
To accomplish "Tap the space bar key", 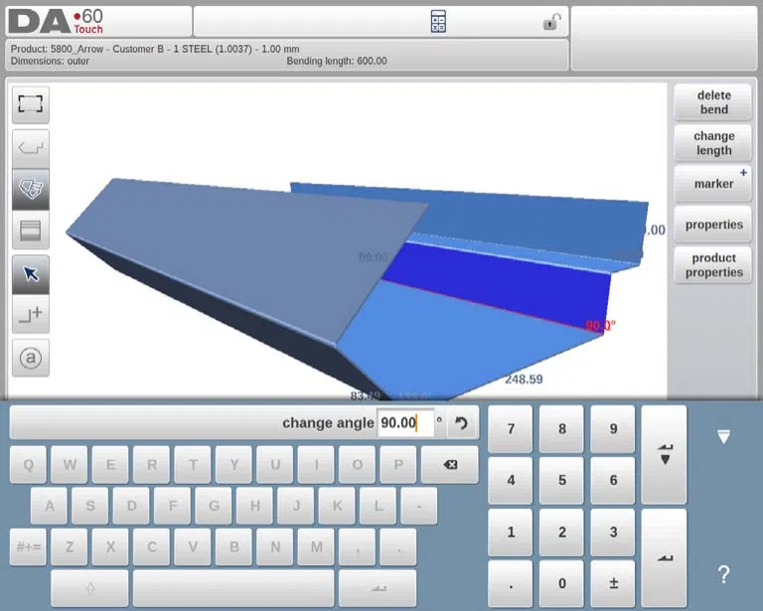I will [233, 588].
